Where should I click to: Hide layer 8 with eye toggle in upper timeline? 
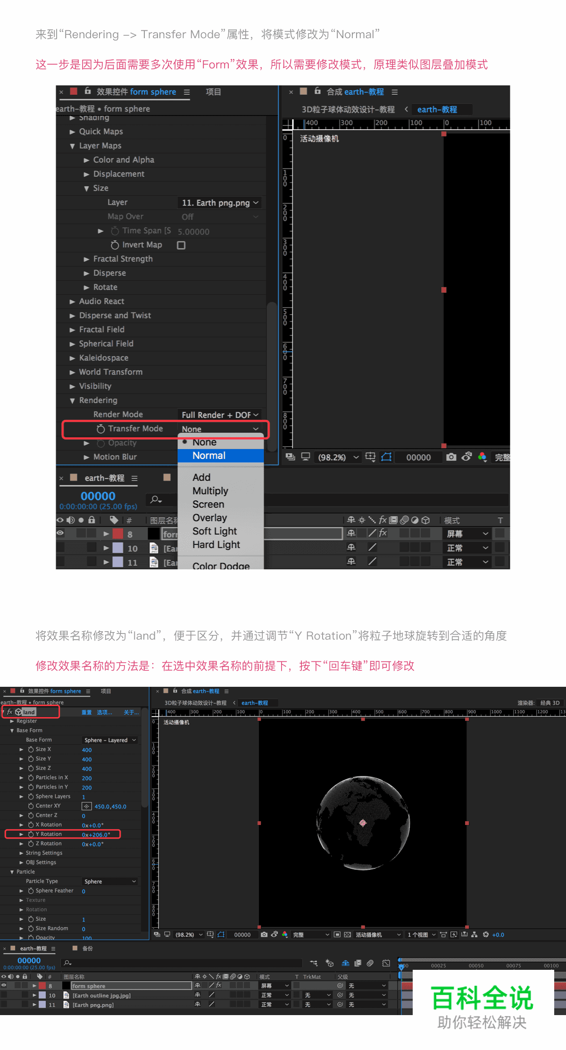pyautogui.click(x=60, y=533)
